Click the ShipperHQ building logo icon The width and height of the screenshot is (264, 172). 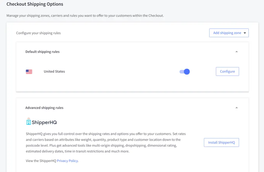pyautogui.click(x=28, y=121)
